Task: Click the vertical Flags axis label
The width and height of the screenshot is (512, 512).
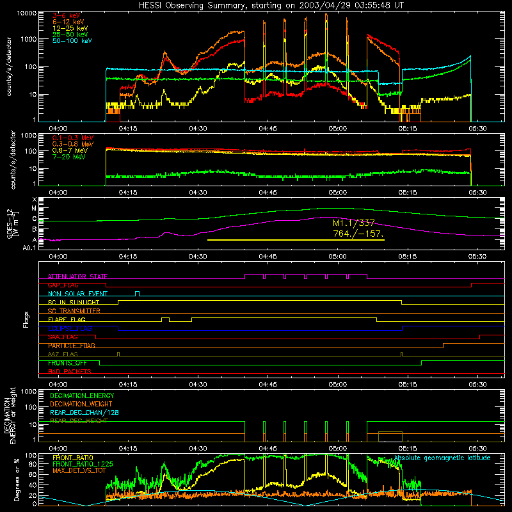Action: [26, 319]
